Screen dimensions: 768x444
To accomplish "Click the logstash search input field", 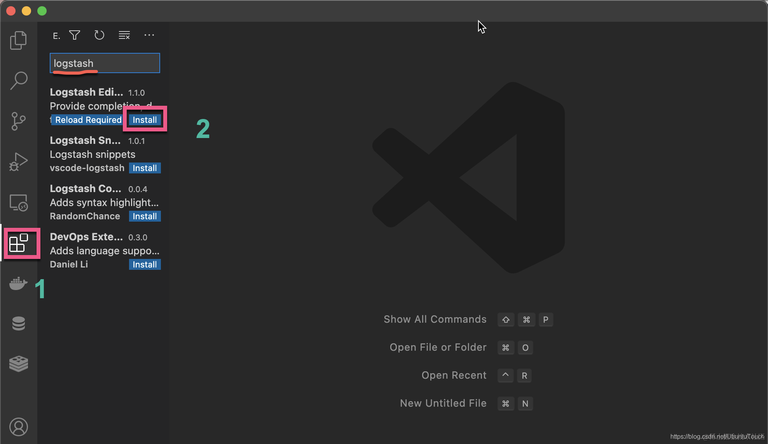I will pos(105,63).
